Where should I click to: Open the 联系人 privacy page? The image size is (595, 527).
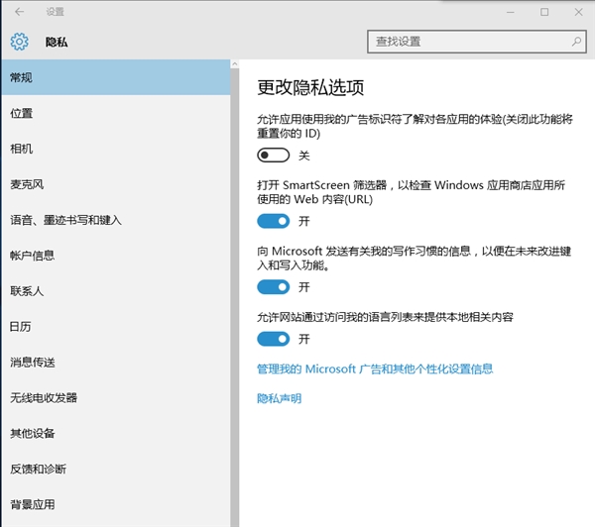(27, 291)
